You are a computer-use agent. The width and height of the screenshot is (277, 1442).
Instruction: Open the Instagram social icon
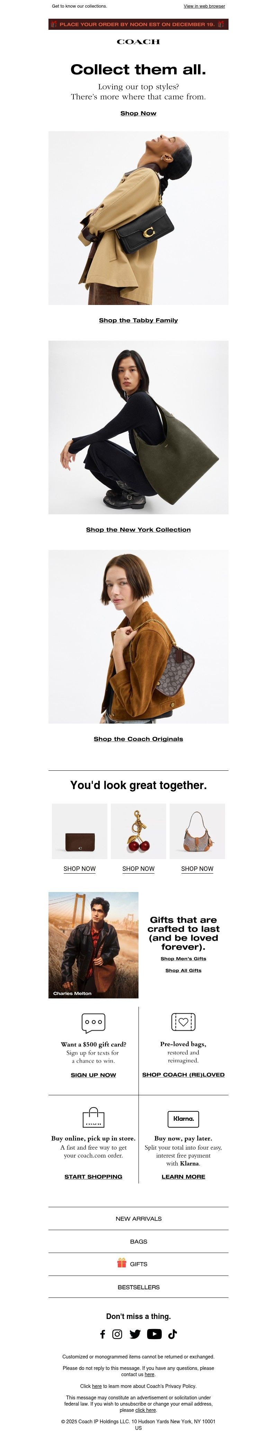coord(117,1334)
